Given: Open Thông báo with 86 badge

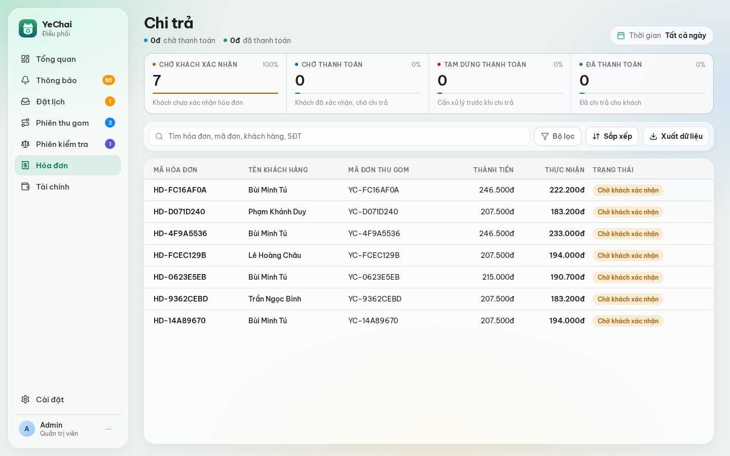Looking at the screenshot, I should point(68,80).
